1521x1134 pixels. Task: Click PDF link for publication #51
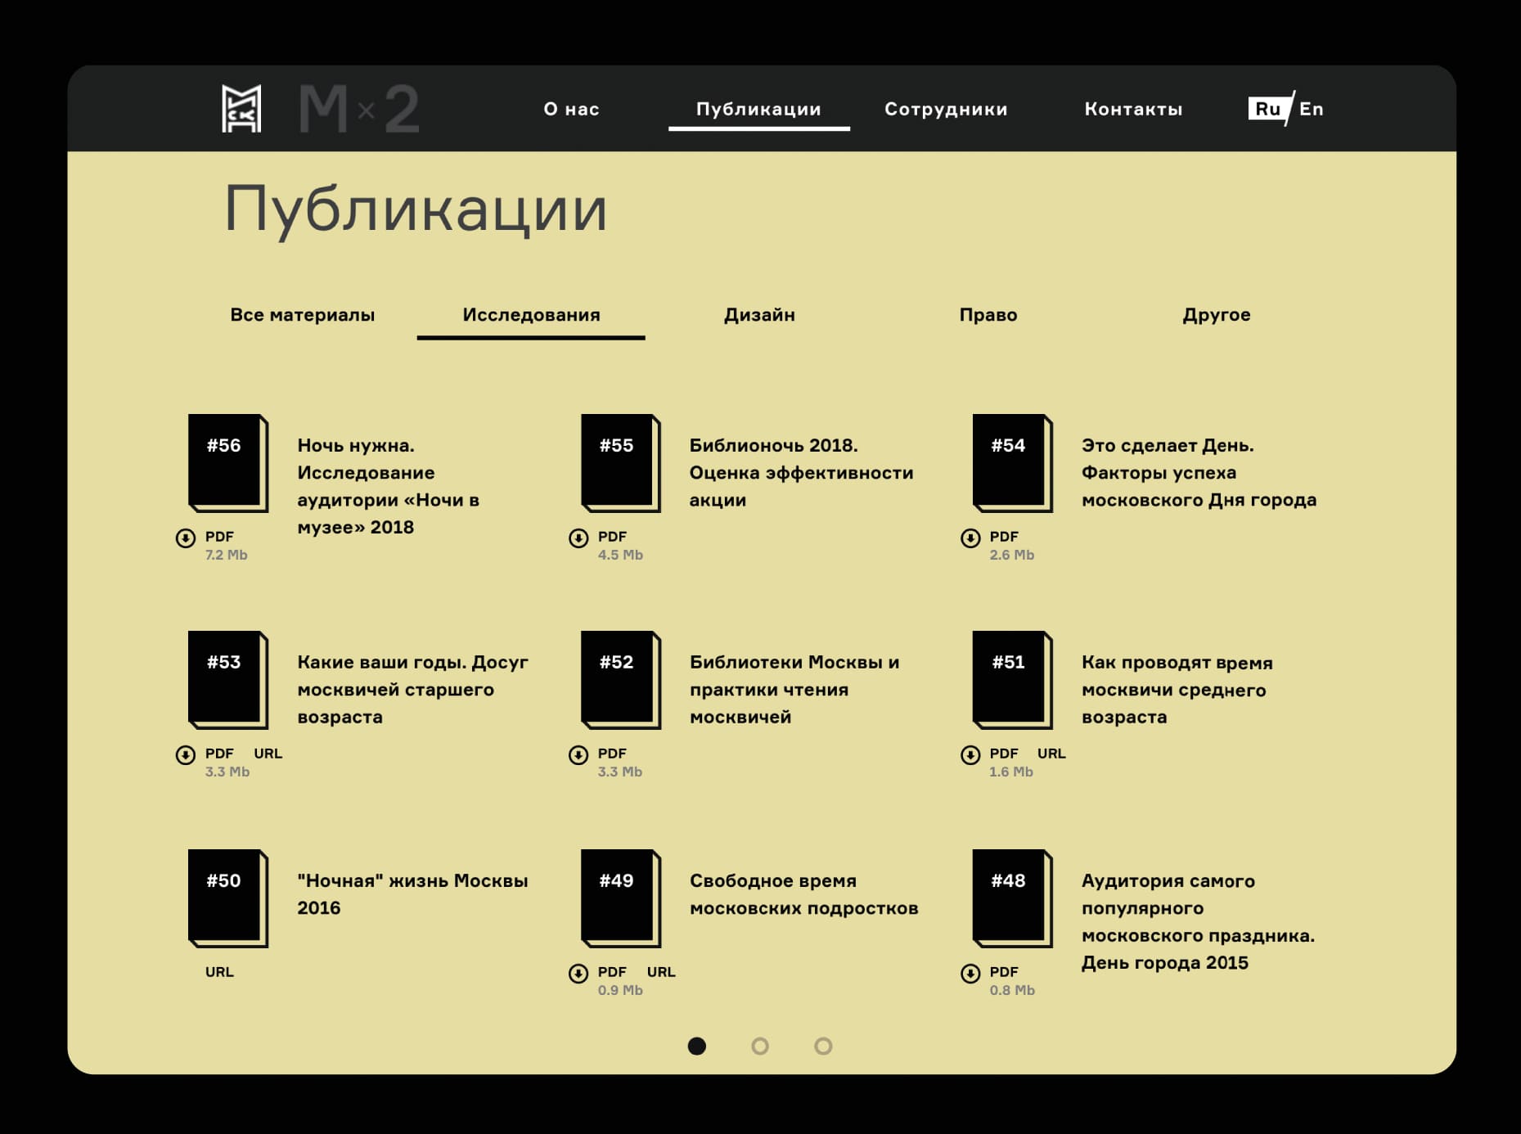[1004, 754]
